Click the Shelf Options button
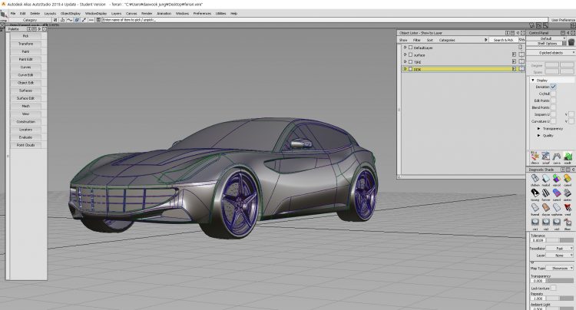Image resolution: width=576 pixels, height=310 pixels. coord(546,43)
